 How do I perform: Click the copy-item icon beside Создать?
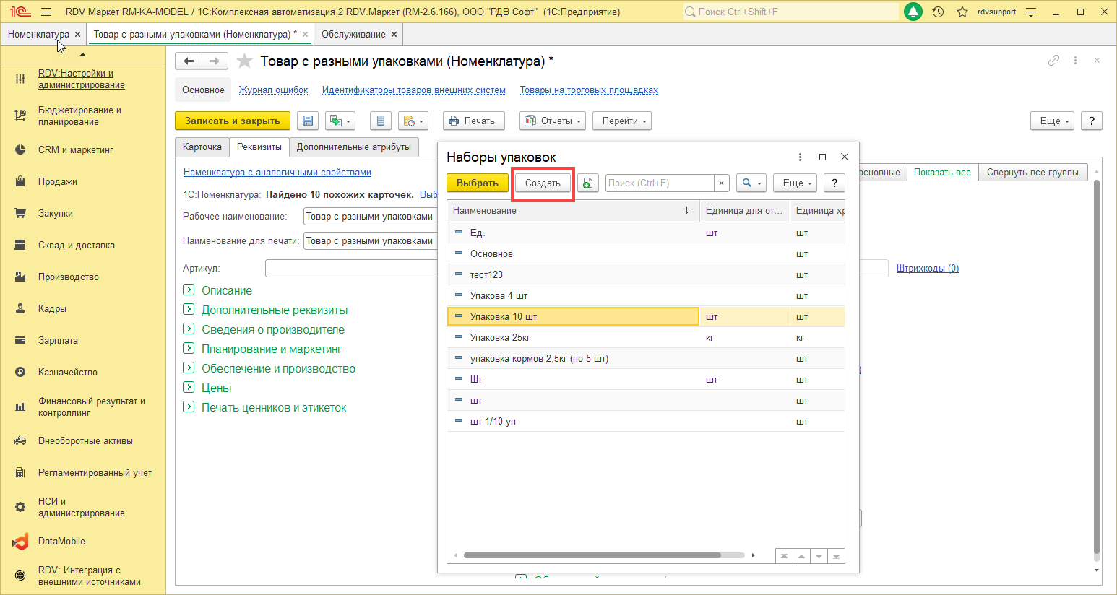click(x=587, y=183)
